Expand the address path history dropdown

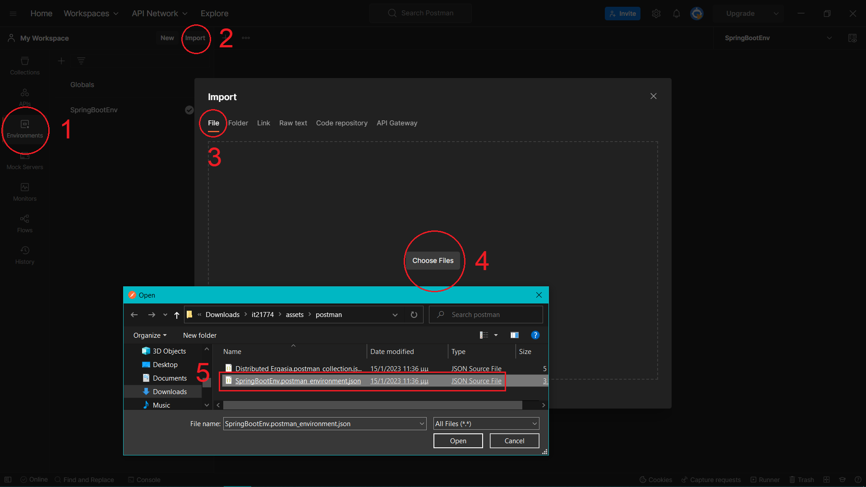point(395,315)
